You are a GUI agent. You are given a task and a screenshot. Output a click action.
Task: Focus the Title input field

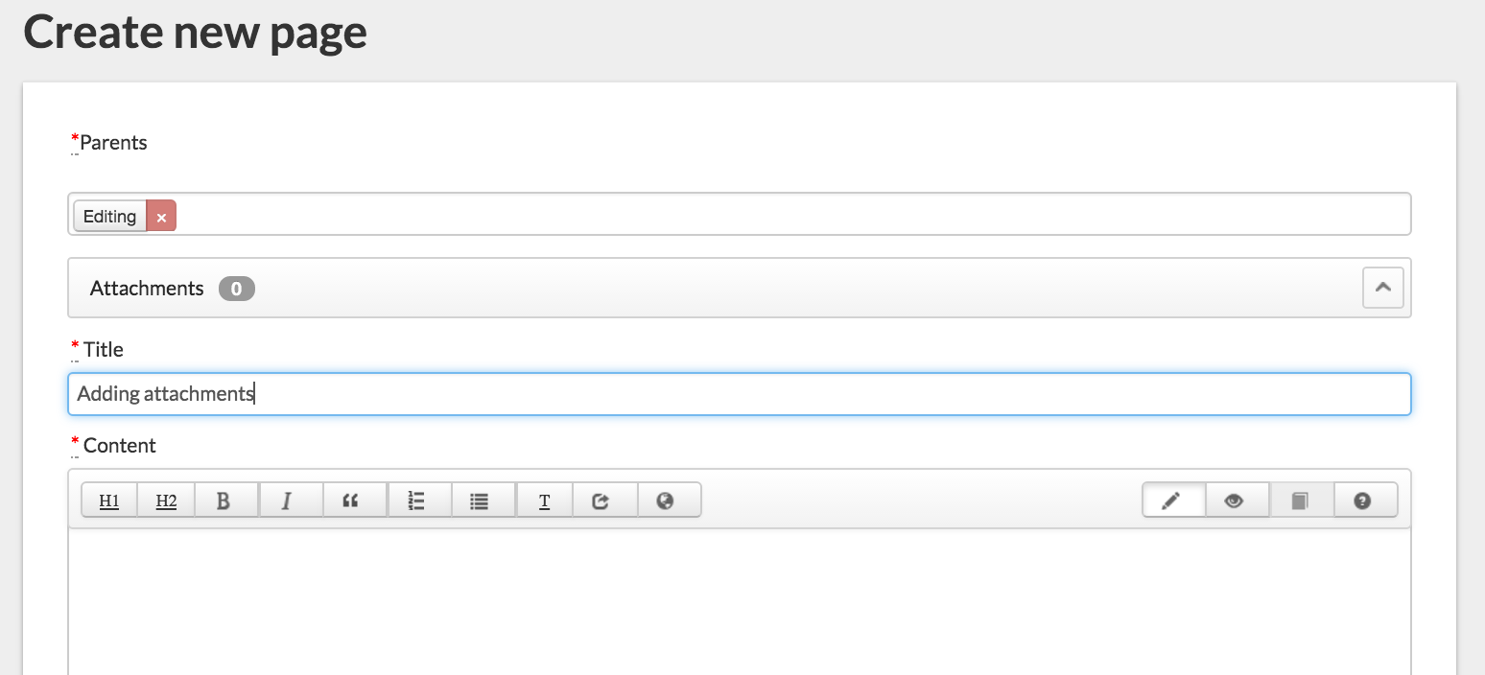click(740, 394)
